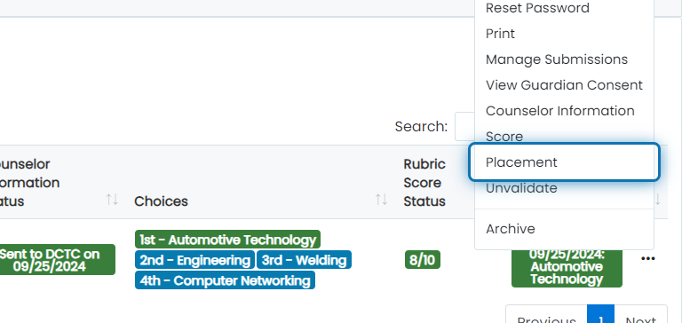682x323 pixels.
Task: Select the highlighted Placement option
Action: tap(564, 162)
